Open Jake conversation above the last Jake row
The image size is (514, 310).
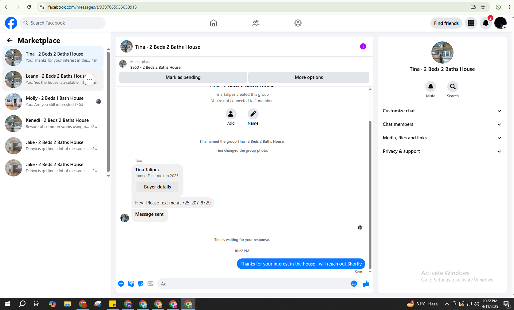pos(53,146)
